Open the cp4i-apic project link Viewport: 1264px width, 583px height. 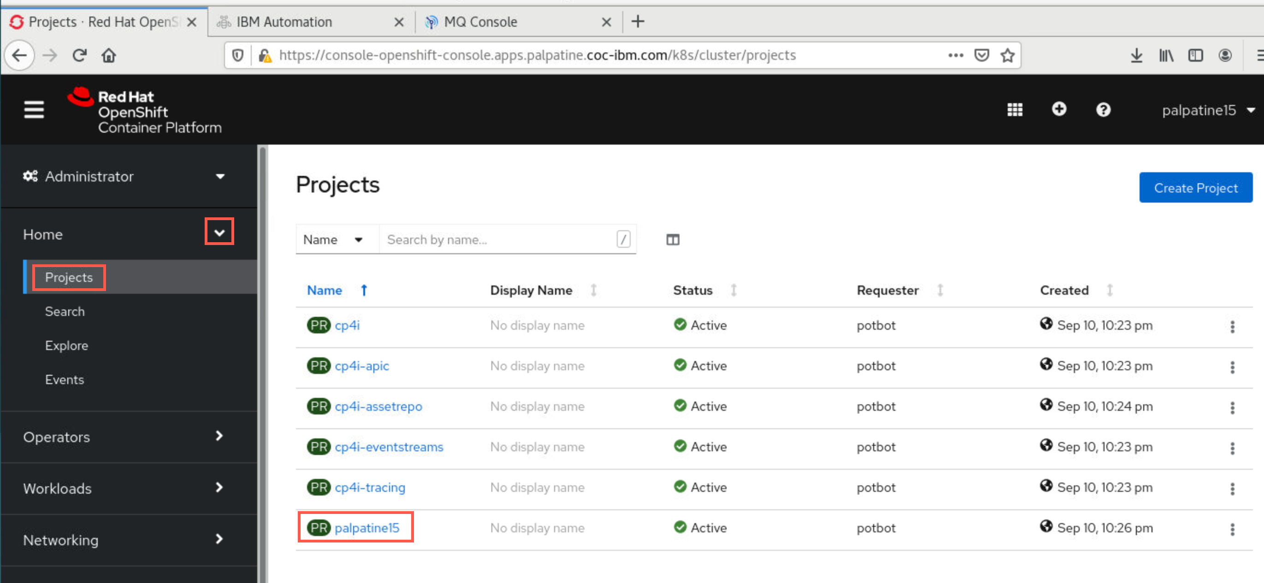[x=361, y=366]
